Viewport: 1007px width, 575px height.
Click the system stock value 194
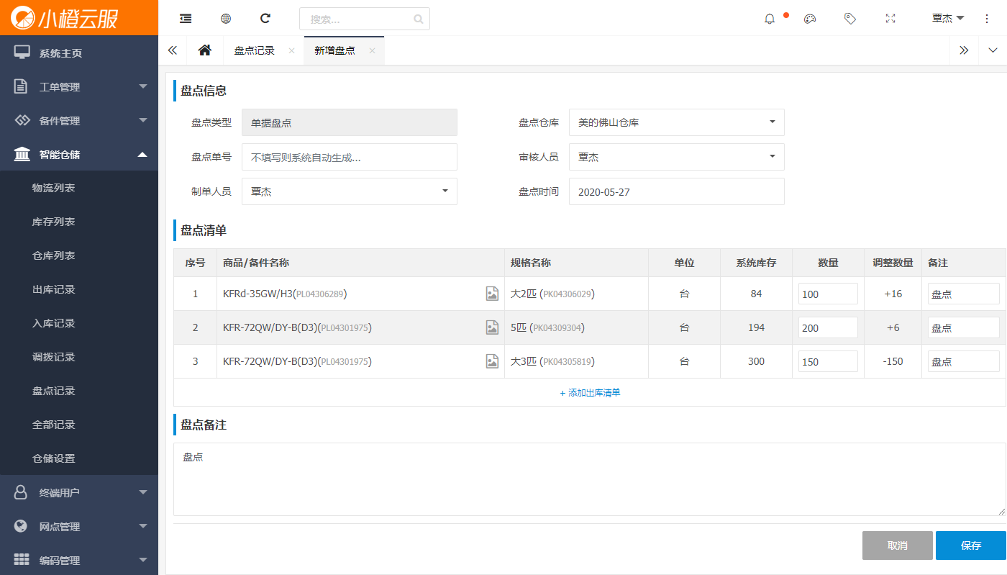756,327
